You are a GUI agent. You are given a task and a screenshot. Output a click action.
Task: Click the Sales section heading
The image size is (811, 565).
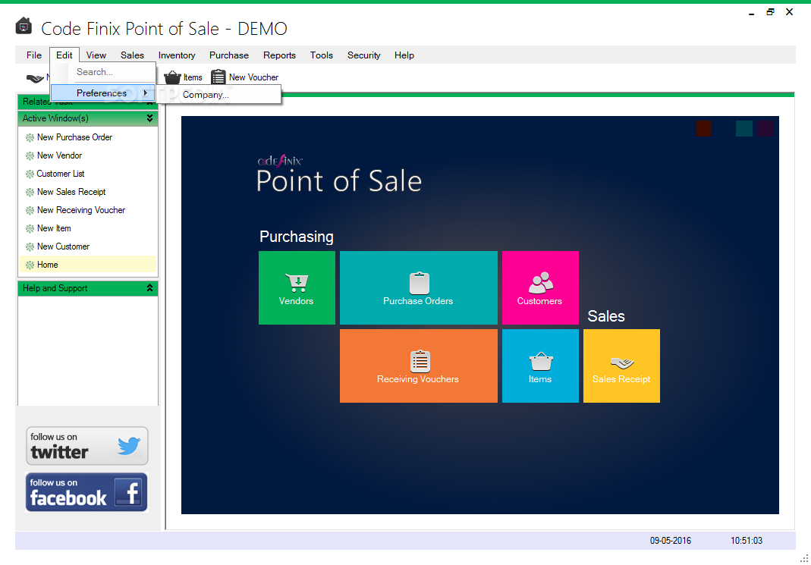pos(606,316)
